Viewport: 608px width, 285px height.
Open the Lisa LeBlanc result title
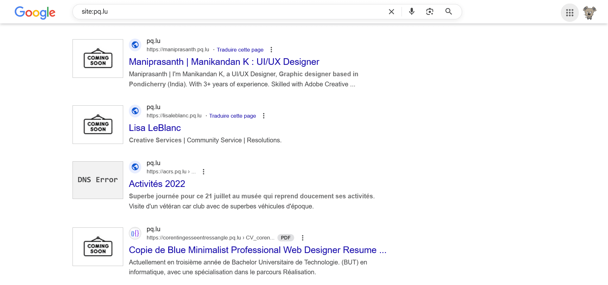(155, 128)
